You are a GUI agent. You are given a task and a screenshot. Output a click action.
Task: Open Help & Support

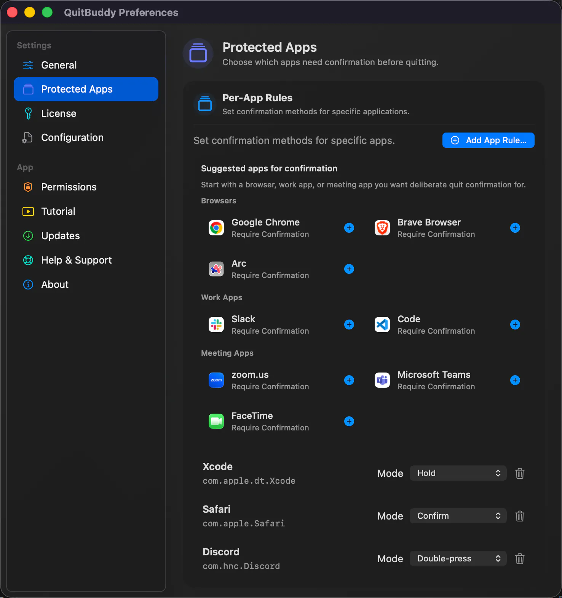(86, 260)
